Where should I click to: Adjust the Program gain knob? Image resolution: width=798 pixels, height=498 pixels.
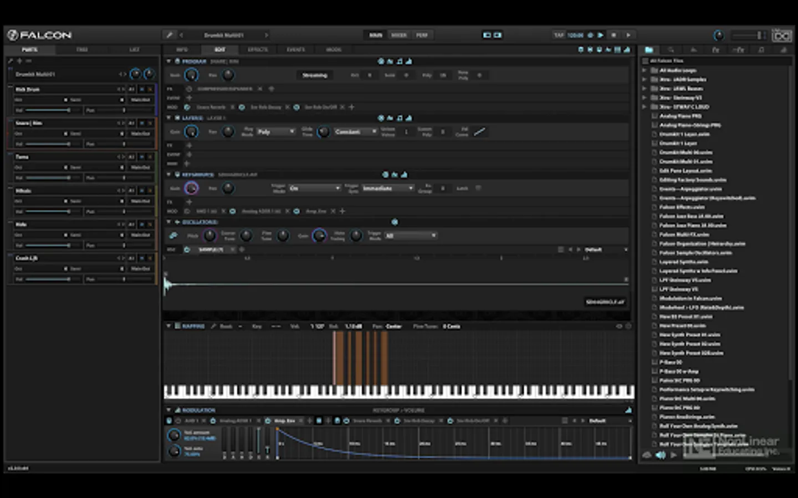[x=191, y=75]
